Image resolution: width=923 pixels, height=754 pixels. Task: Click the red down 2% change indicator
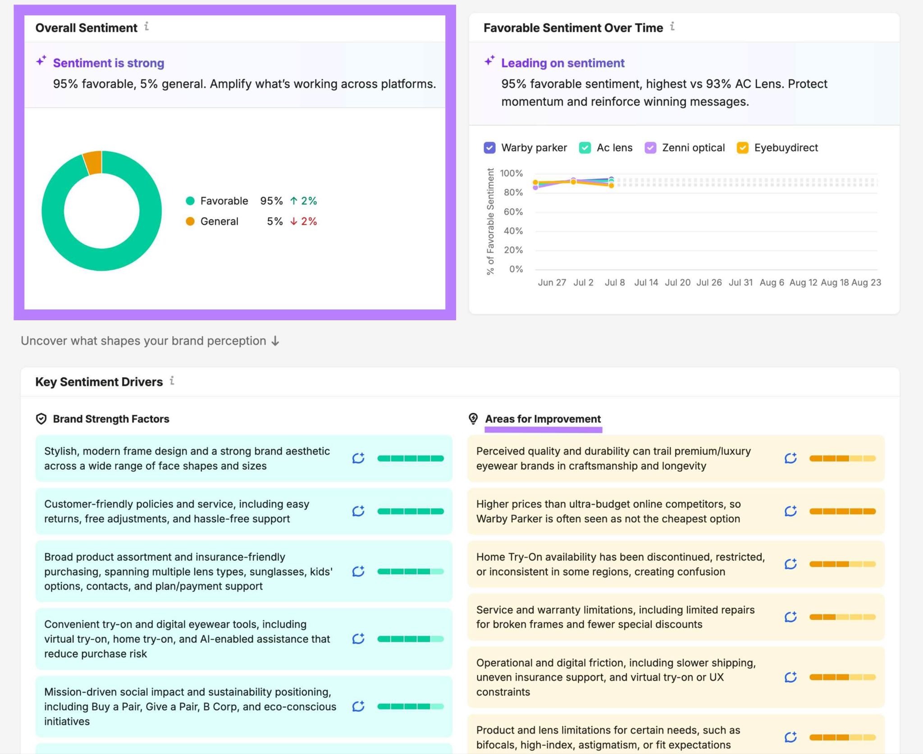point(303,221)
